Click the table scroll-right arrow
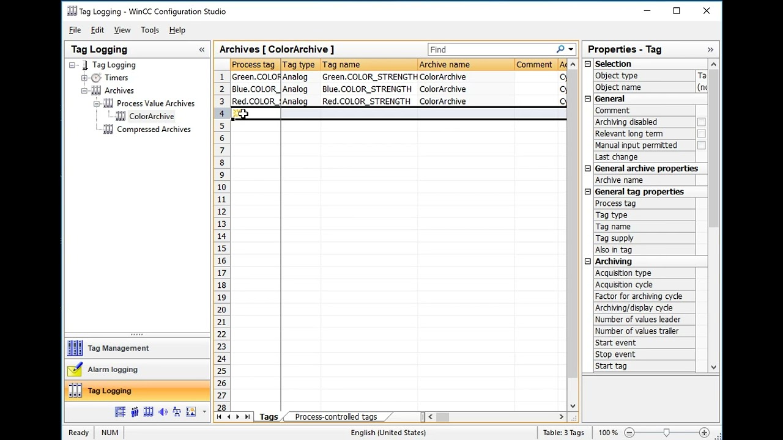Screen dimensions: 783x440 (561, 417)
